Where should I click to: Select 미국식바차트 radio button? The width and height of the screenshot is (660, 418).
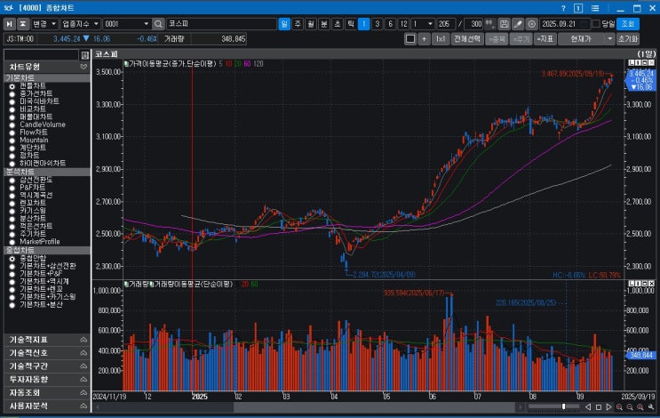click(x=12, y=101)
